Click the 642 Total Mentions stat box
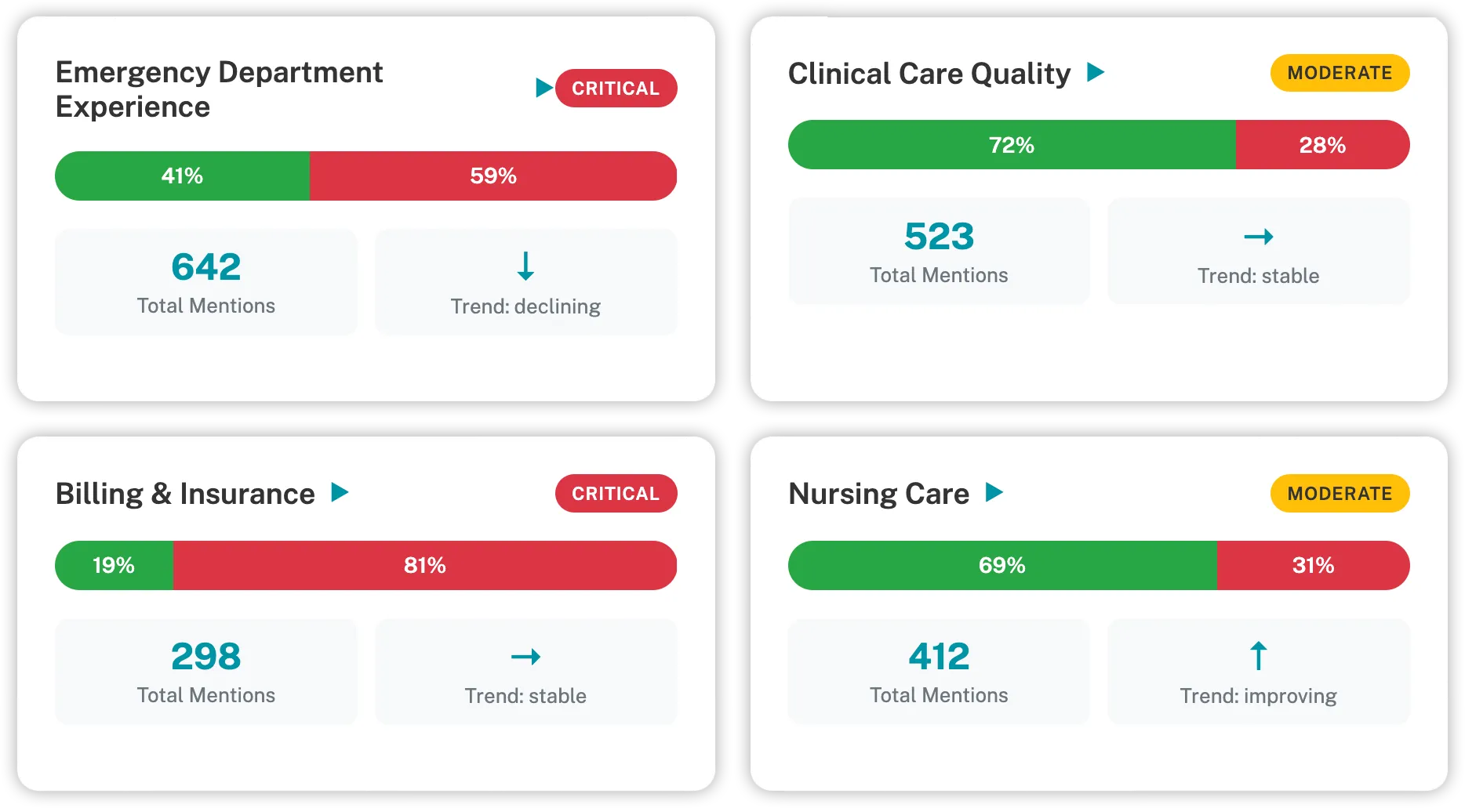This screenshot has height=808, width=1465. click(205, 281)
